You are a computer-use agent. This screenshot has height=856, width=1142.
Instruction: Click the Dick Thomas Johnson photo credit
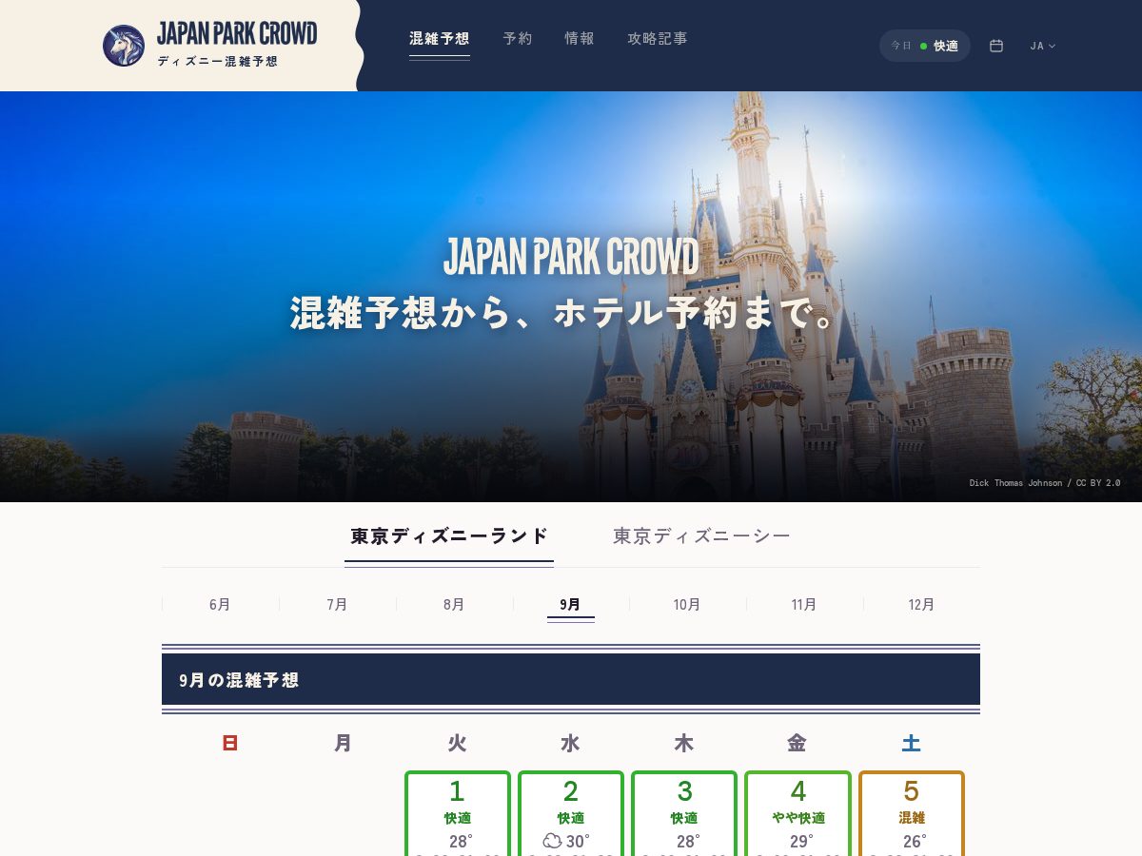[1045, 483]
